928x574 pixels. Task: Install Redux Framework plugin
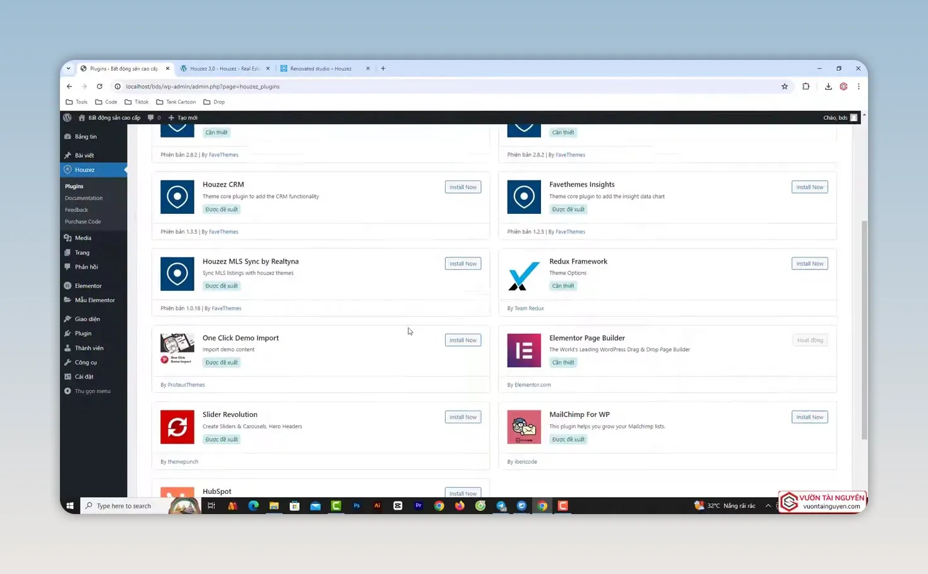point(809,264)
